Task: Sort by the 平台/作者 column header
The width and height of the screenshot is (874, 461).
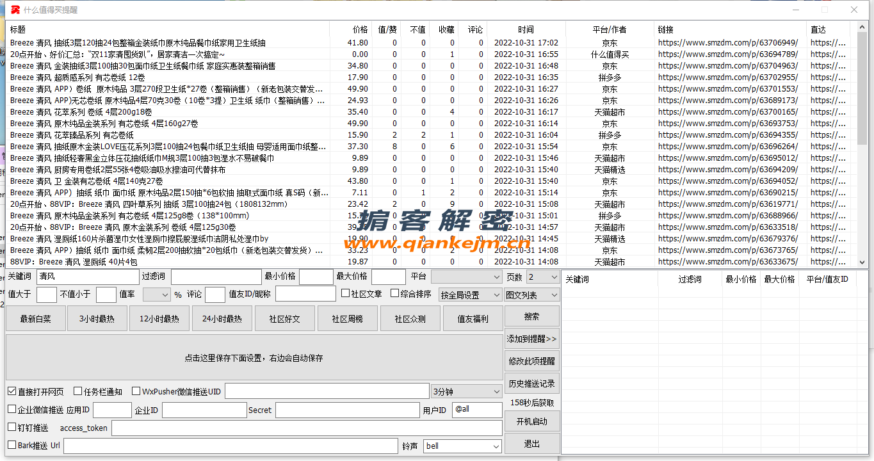Action: coord(610,29)
